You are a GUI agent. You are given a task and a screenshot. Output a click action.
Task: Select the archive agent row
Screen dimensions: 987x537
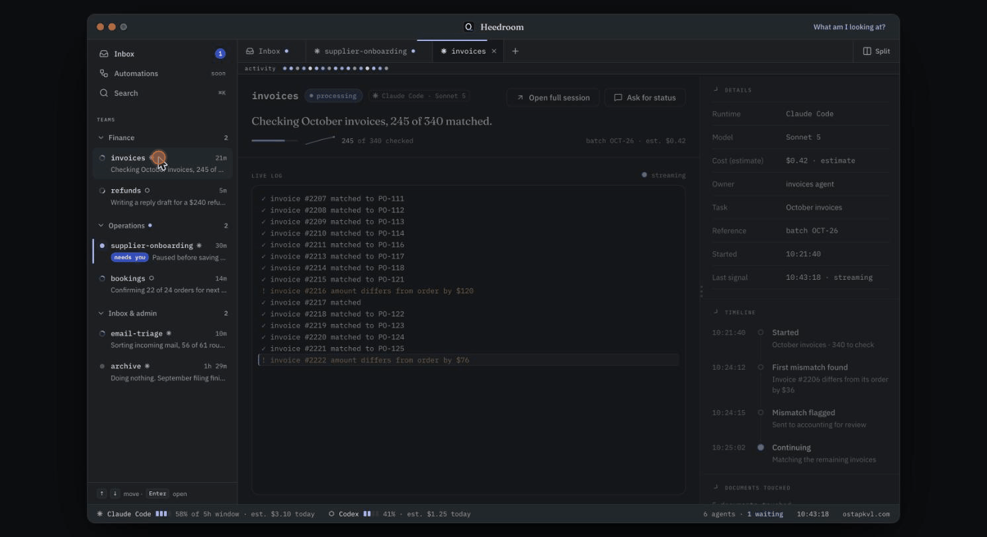click(162, 372)
